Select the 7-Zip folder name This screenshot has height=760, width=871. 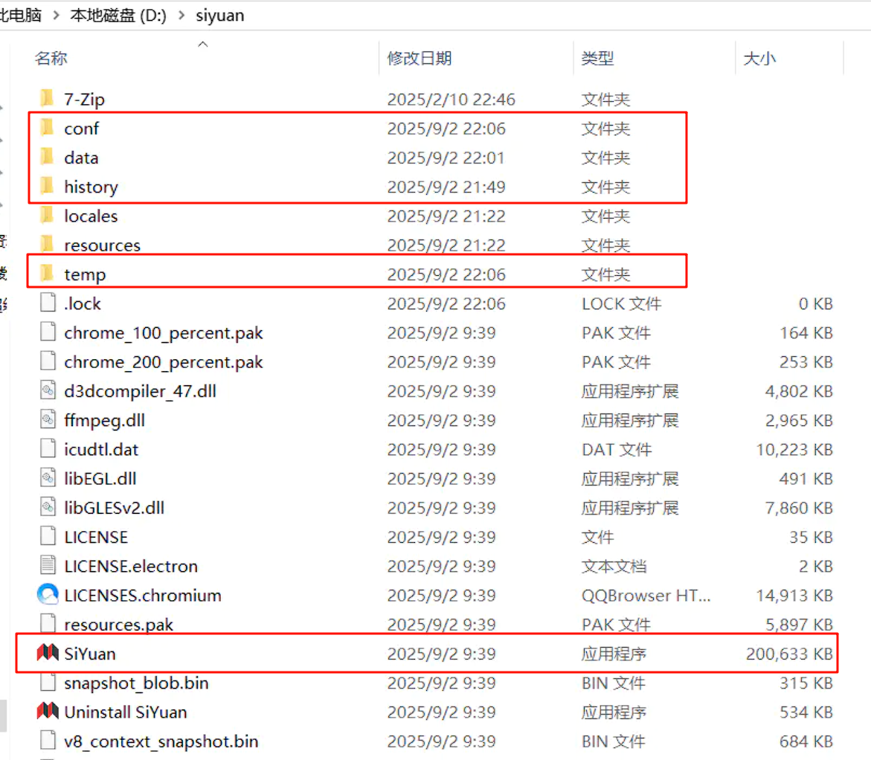coord(85,99)
